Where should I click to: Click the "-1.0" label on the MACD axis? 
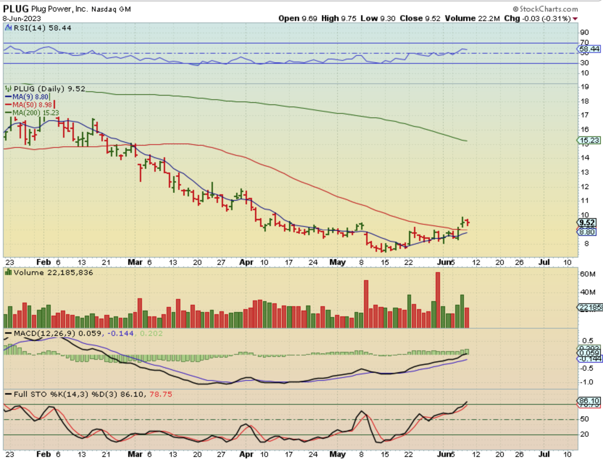point(587,382)
